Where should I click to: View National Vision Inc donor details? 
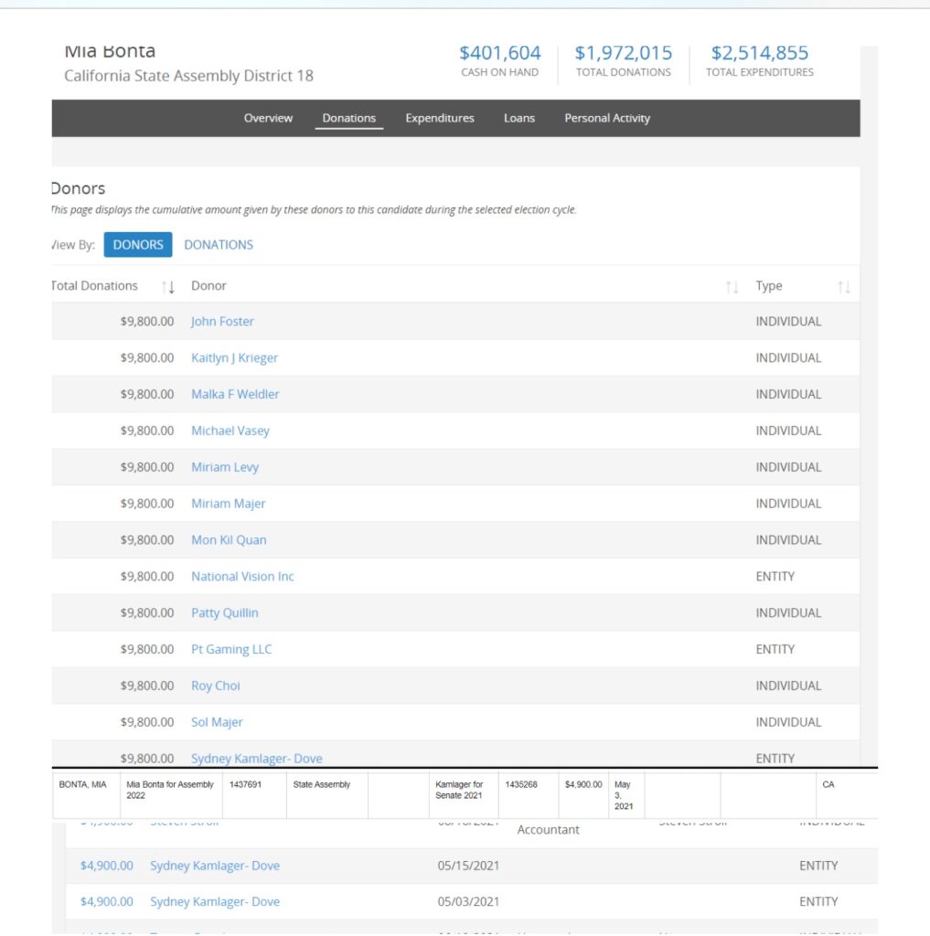pos(242,577)
